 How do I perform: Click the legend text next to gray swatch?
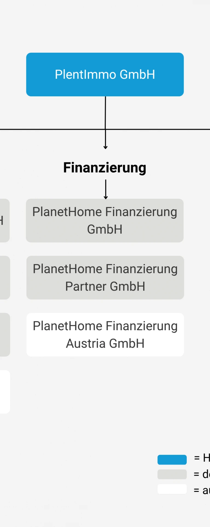[x=202, y=474]
